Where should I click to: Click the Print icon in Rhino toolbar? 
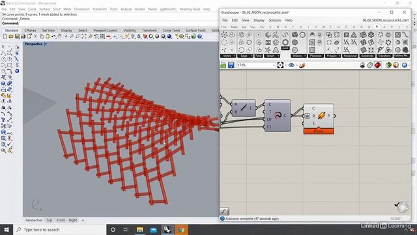(23, 37)
